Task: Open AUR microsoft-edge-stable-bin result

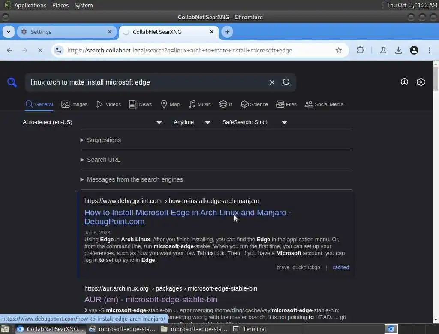Action: tap(150, 300)
